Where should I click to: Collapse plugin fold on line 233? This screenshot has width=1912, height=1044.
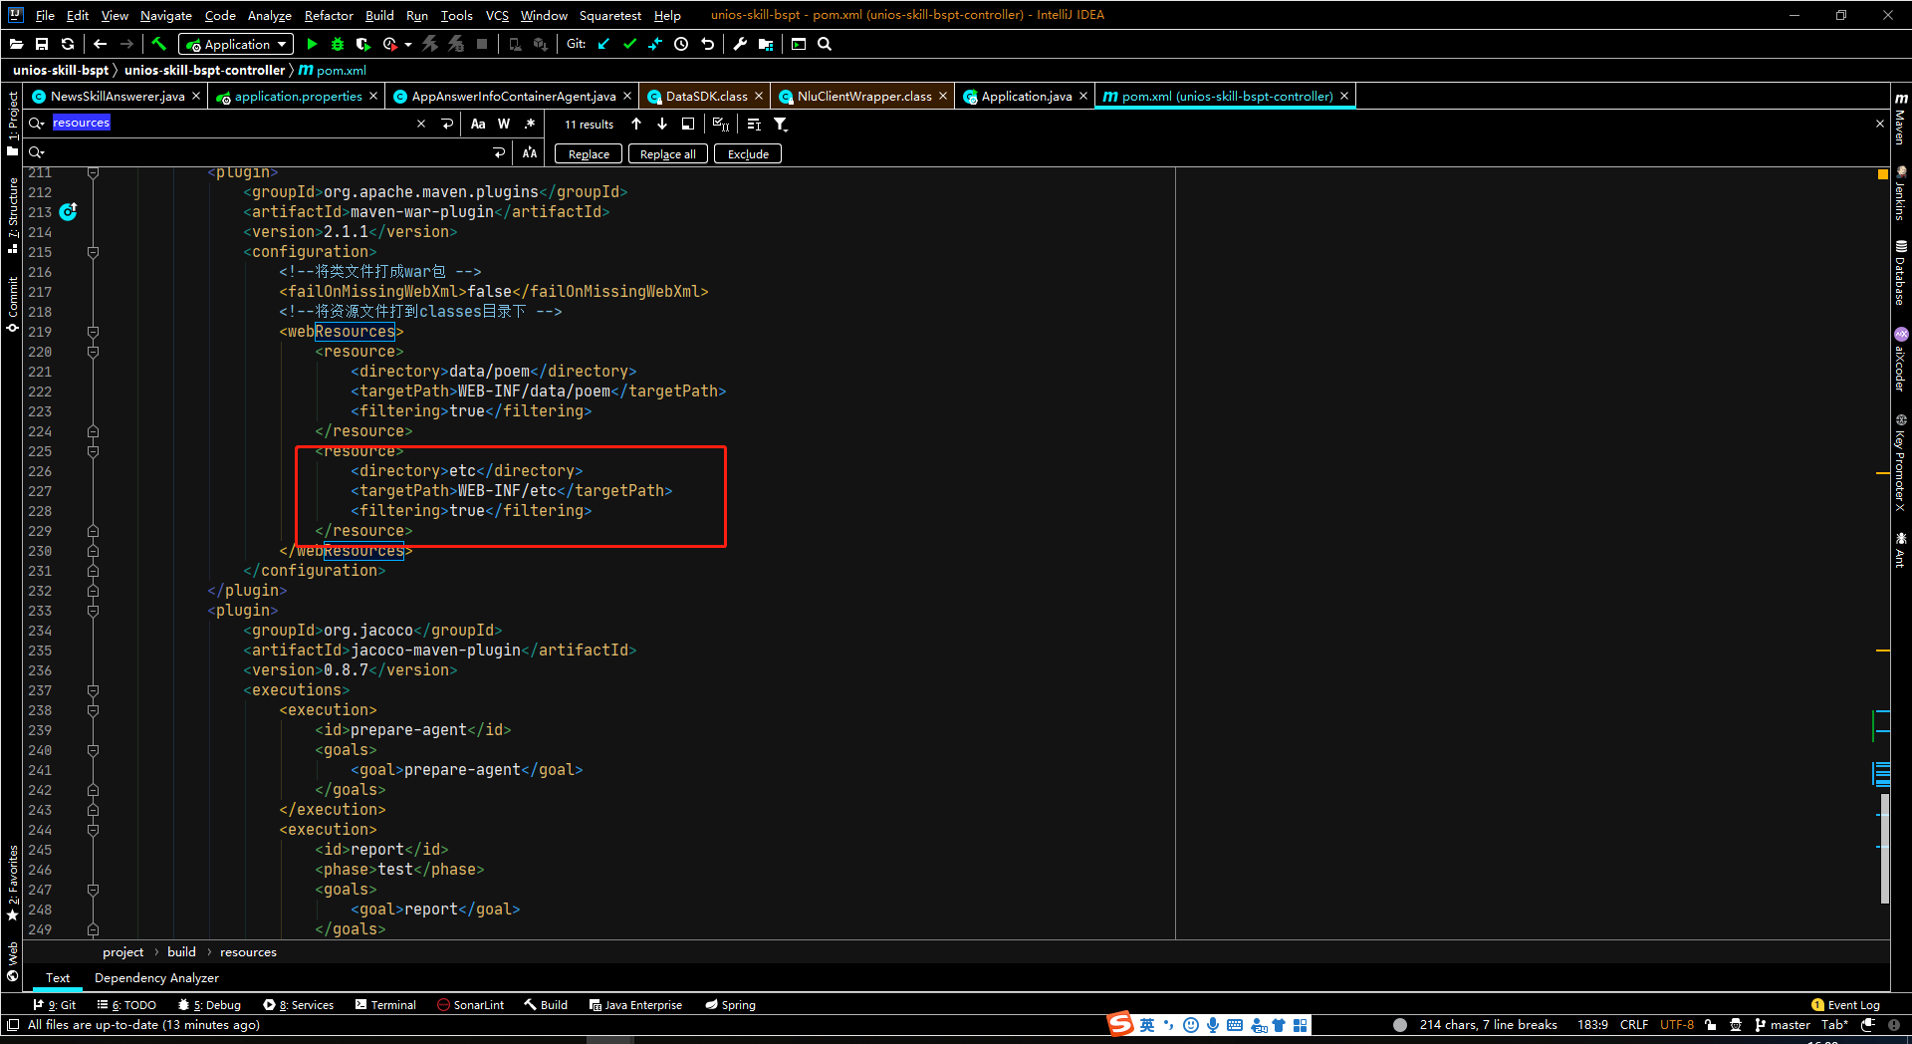[x=93, y=611]
